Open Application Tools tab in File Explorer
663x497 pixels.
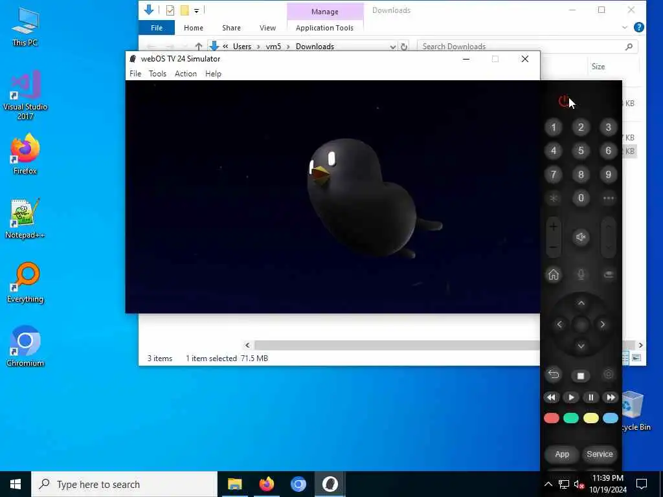click(325, 28)
